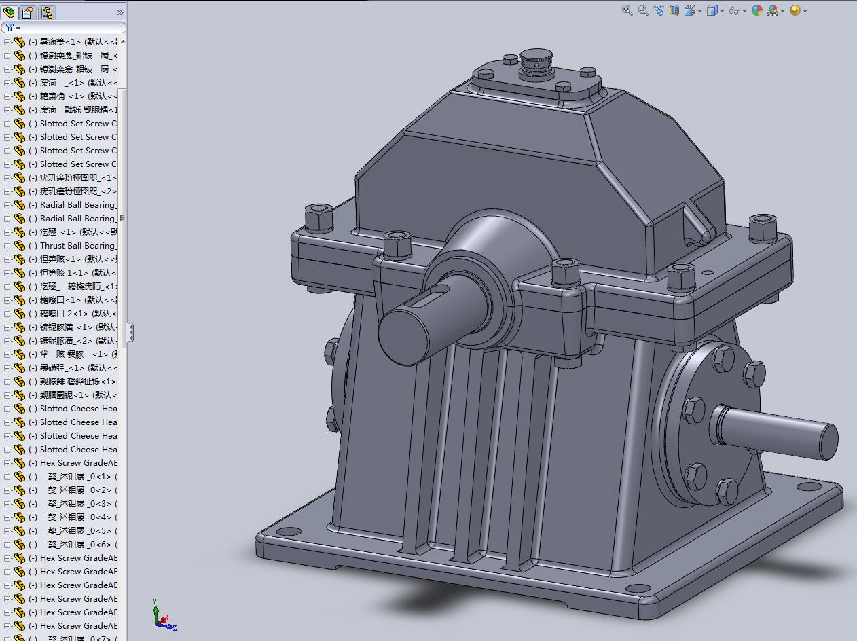The width and height of the screenshot is (857, 641).
Task: Return to Previous View using toolbar icon
Action: [x=658, y=10]
